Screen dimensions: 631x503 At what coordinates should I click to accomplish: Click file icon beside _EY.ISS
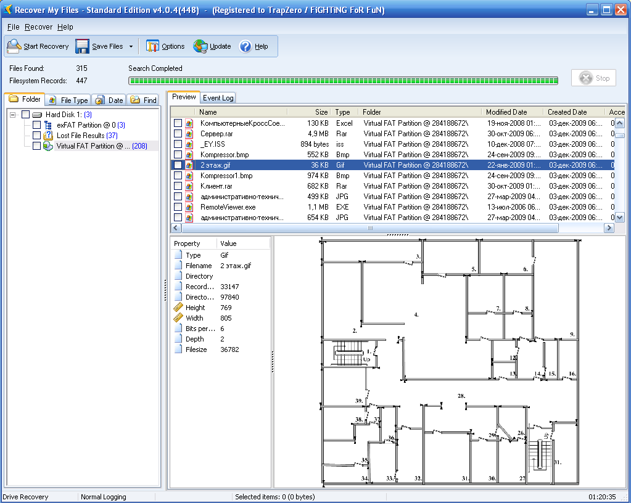click(x=189, y=144)
